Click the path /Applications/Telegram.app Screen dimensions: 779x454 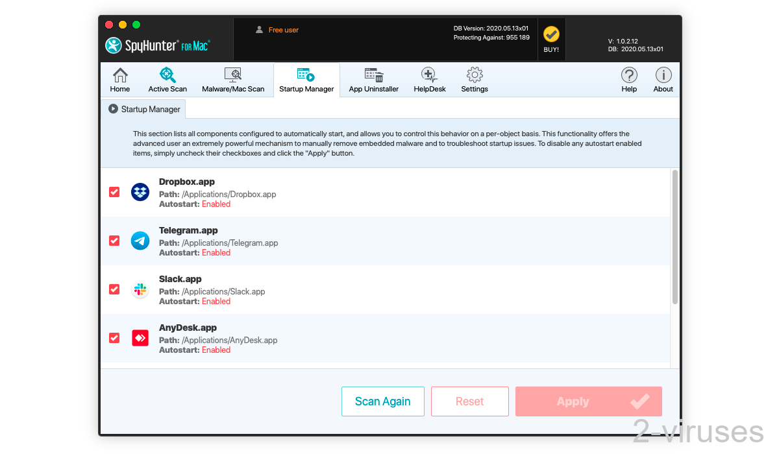coord(230,243)
